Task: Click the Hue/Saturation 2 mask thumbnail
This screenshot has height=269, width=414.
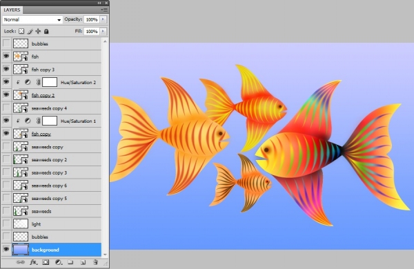Action: 50,82
